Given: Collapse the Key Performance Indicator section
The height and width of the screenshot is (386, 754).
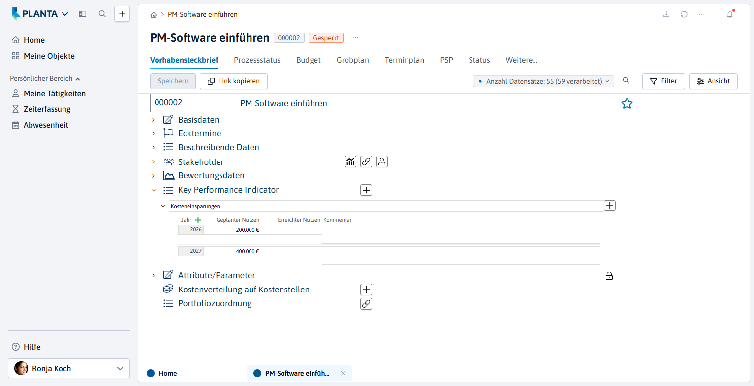Looking at the screenshot, I should click(154, 190).
